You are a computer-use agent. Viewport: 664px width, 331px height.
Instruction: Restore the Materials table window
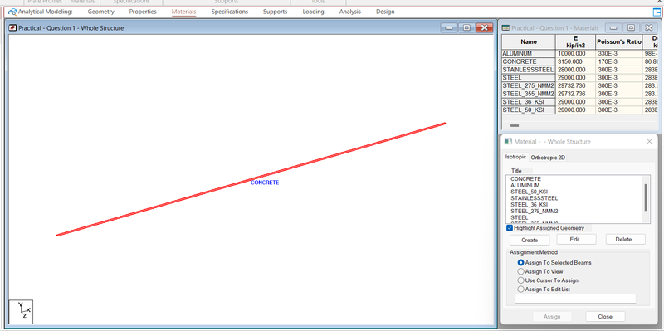pyautogui.click(x=631, y=28)
